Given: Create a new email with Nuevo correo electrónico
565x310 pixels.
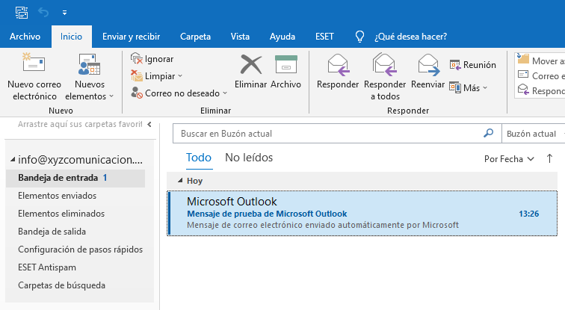Looking at the screenshot, I should click(x=34, y=77).
